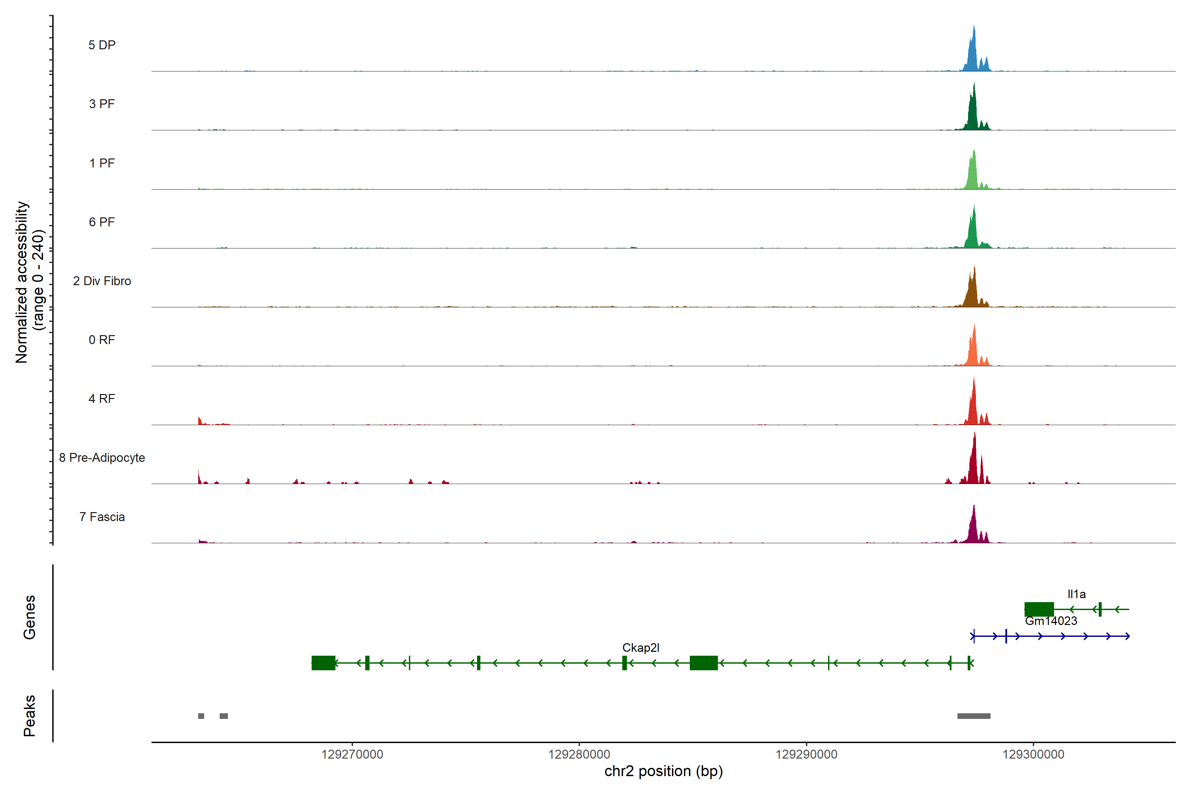Click the 129270000 axis tick label

pyautogui.click(x=352, y=755)
